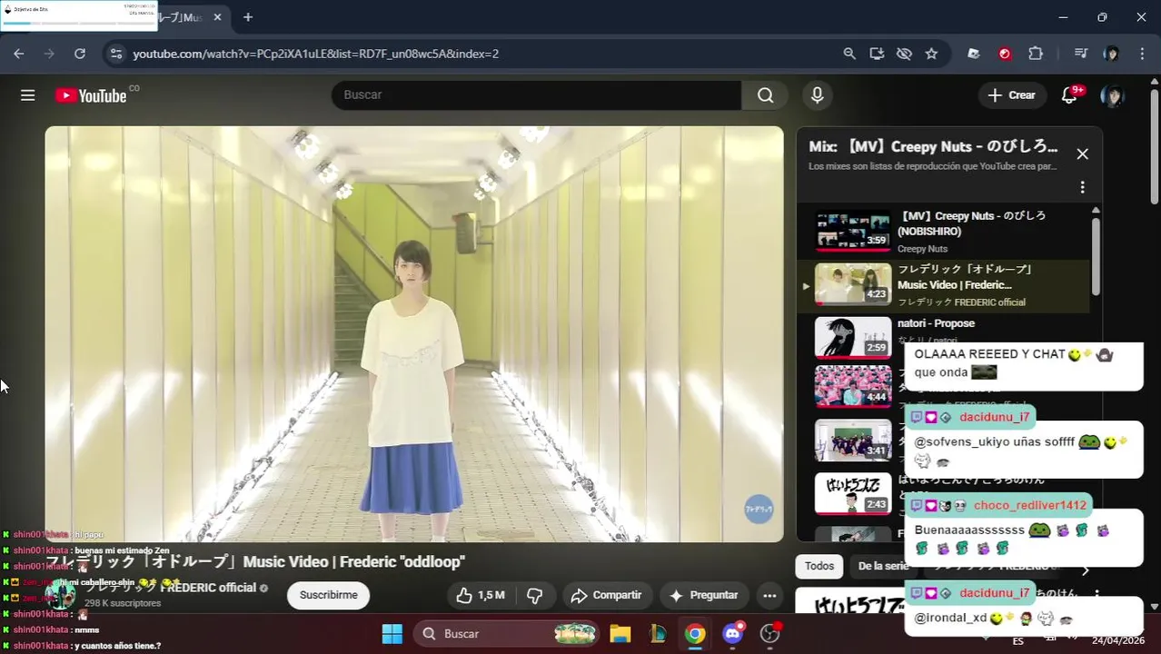The height and width of the screenshot is (654, 1161).
Task: Open browser media controls icon
Action: pyautogui.click(x=1080, y=54)
